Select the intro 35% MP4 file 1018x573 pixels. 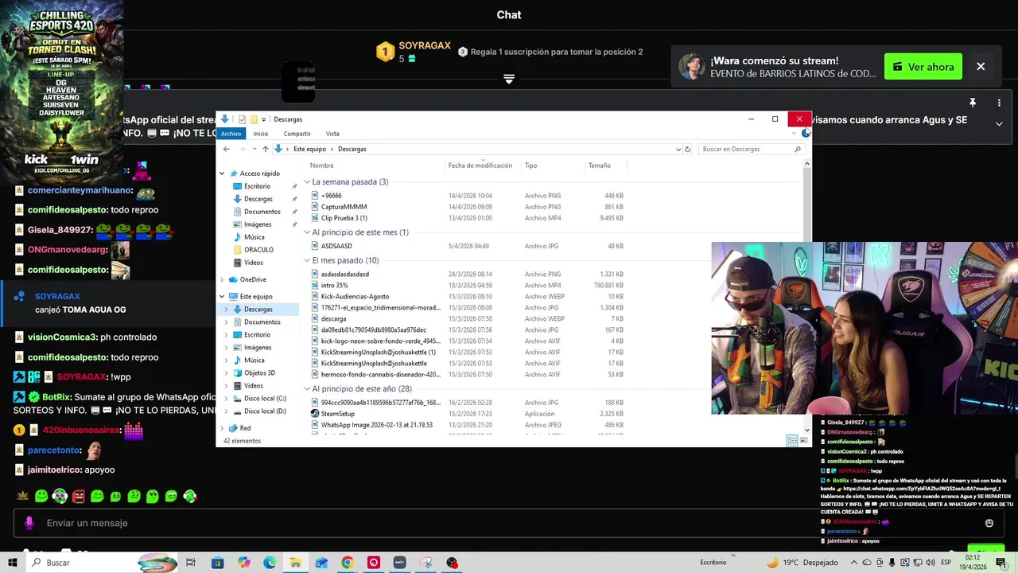[334, 286]
